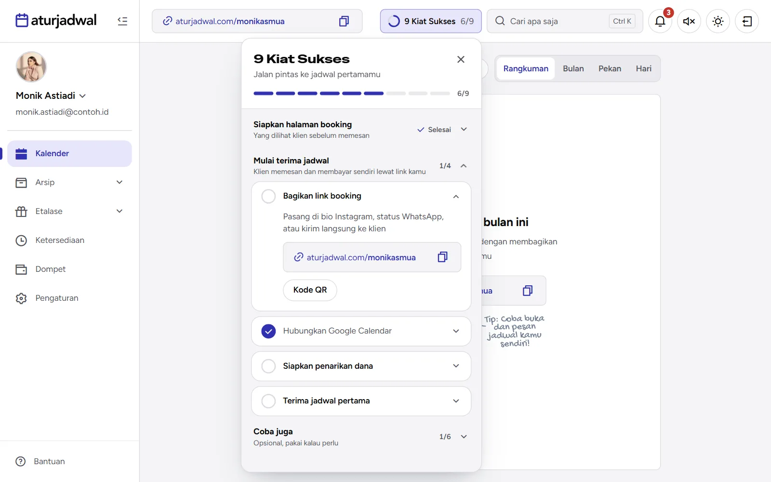Click the Kode QR button
Viewport: 771px width, 482px height.
coord(310,290)
